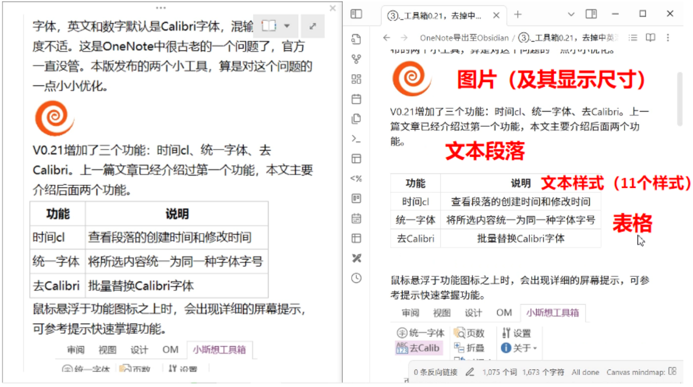
Task: Open graph view from the Obsidian ribbon
Action: (356, 59)
